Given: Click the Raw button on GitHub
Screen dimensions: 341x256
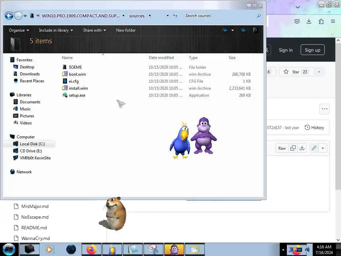Looking at the screenshot, I should 282,148.
